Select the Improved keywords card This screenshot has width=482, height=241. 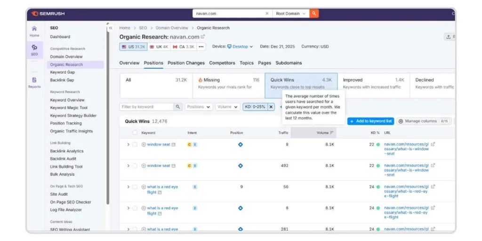pyautogui.click(x=373, y=86)
